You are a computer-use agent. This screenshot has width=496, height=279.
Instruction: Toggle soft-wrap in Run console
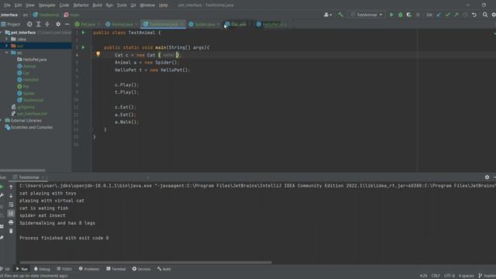point(11,205)
